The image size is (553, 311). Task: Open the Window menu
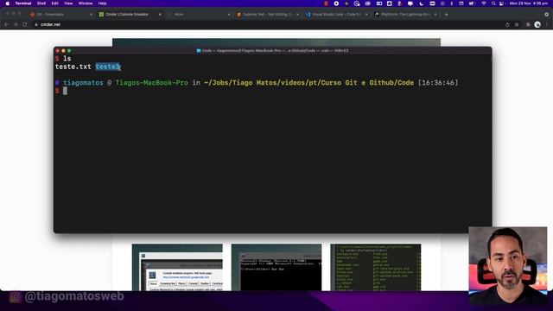click(86, 3)
